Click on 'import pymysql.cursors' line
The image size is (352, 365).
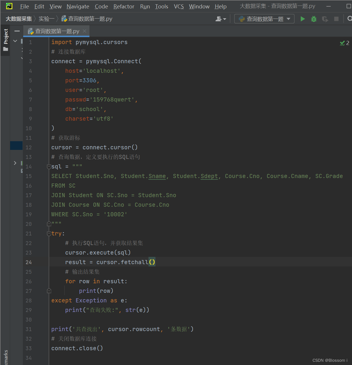[89, 42]
